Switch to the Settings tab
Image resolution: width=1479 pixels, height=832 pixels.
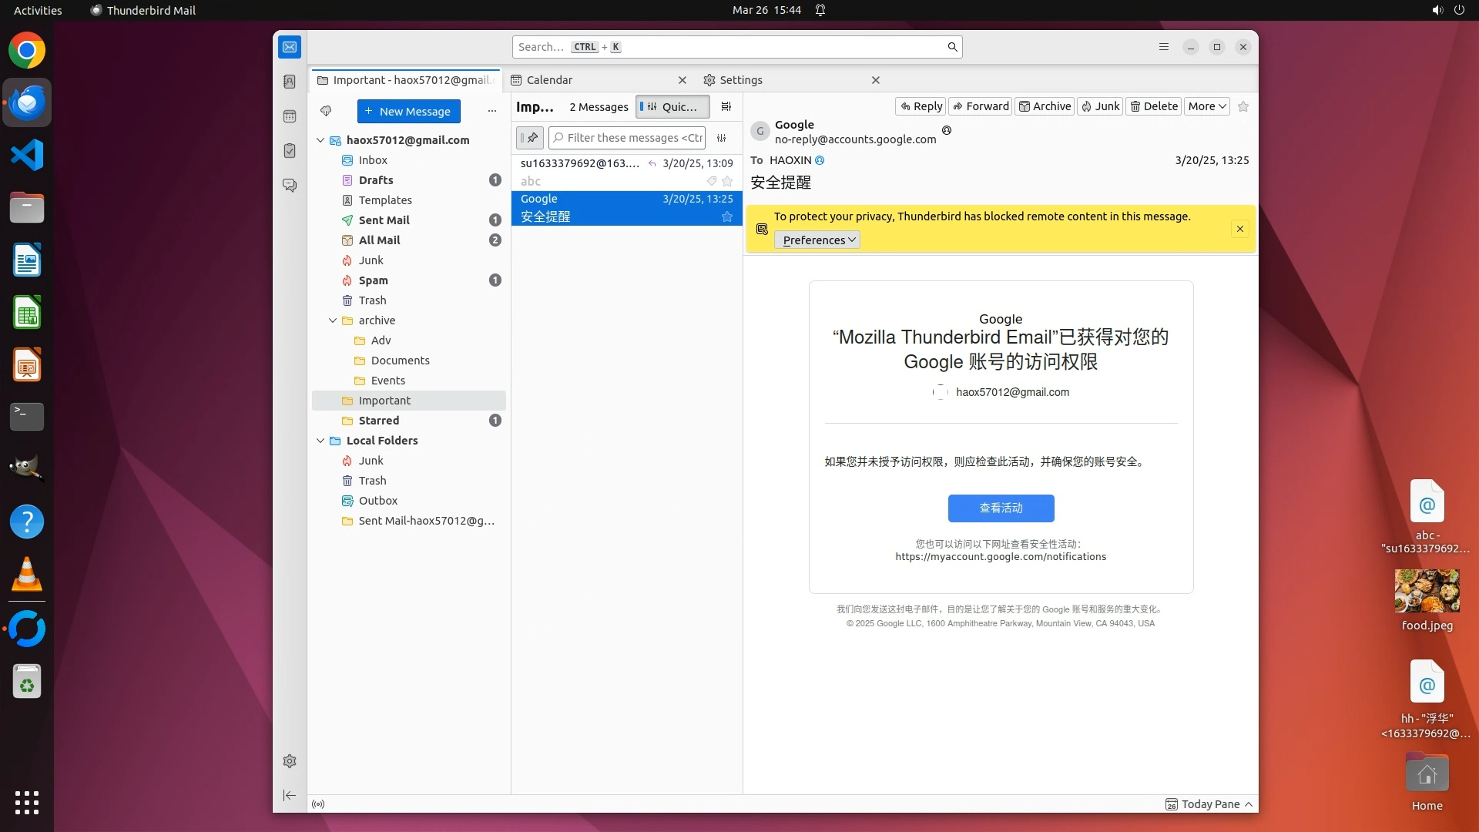tap(740, 80)
